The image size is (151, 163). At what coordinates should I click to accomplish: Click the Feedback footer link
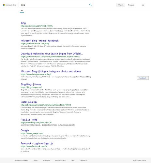click(x=83, y=160)
